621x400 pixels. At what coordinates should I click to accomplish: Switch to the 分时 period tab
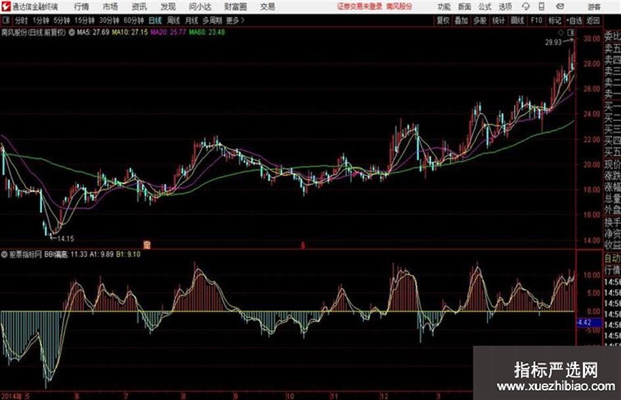[x=22, y=20]
